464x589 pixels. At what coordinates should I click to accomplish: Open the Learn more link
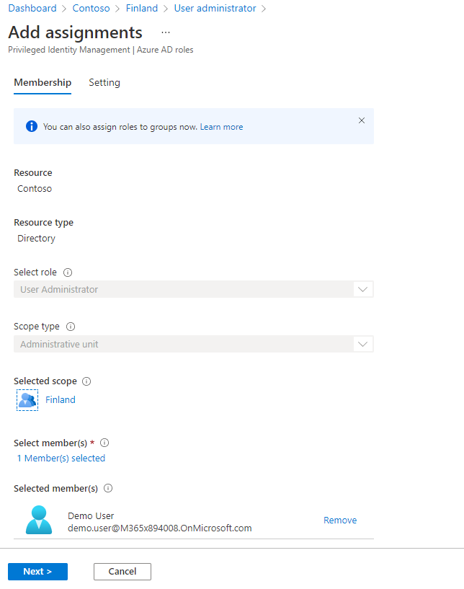221,127
